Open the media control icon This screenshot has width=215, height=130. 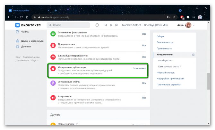pos(194,17)
